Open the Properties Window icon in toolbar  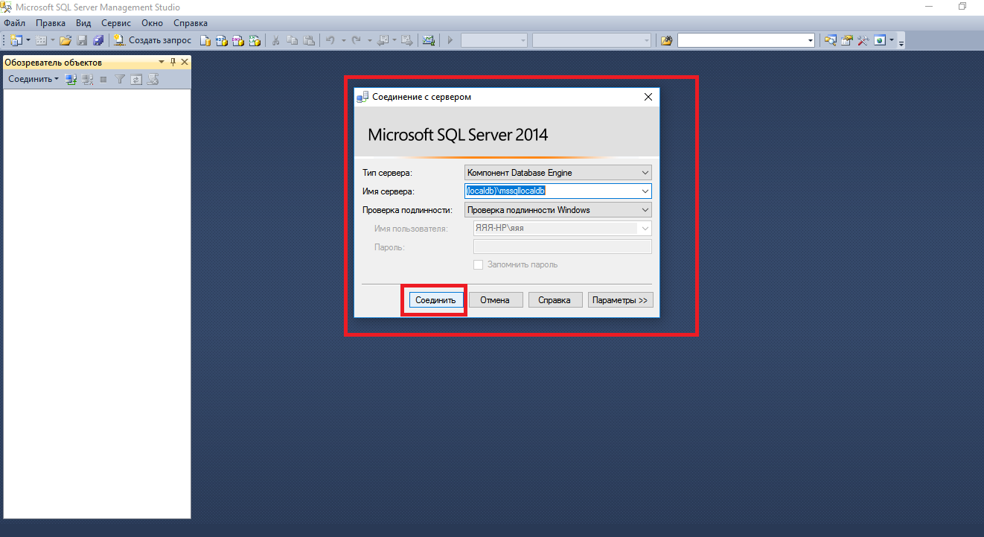coord(847,40)
